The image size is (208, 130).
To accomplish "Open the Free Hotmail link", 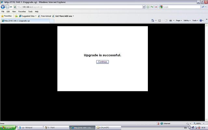I will tap(45, 16).
